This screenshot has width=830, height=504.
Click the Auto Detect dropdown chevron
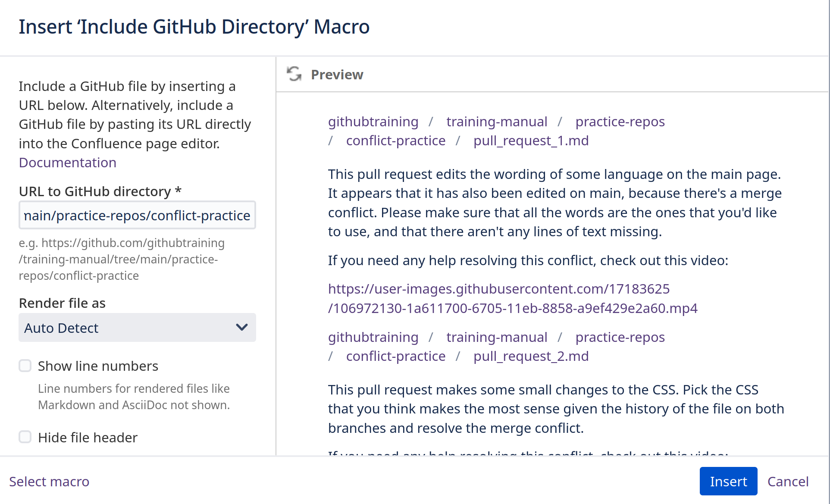point(242,328)
